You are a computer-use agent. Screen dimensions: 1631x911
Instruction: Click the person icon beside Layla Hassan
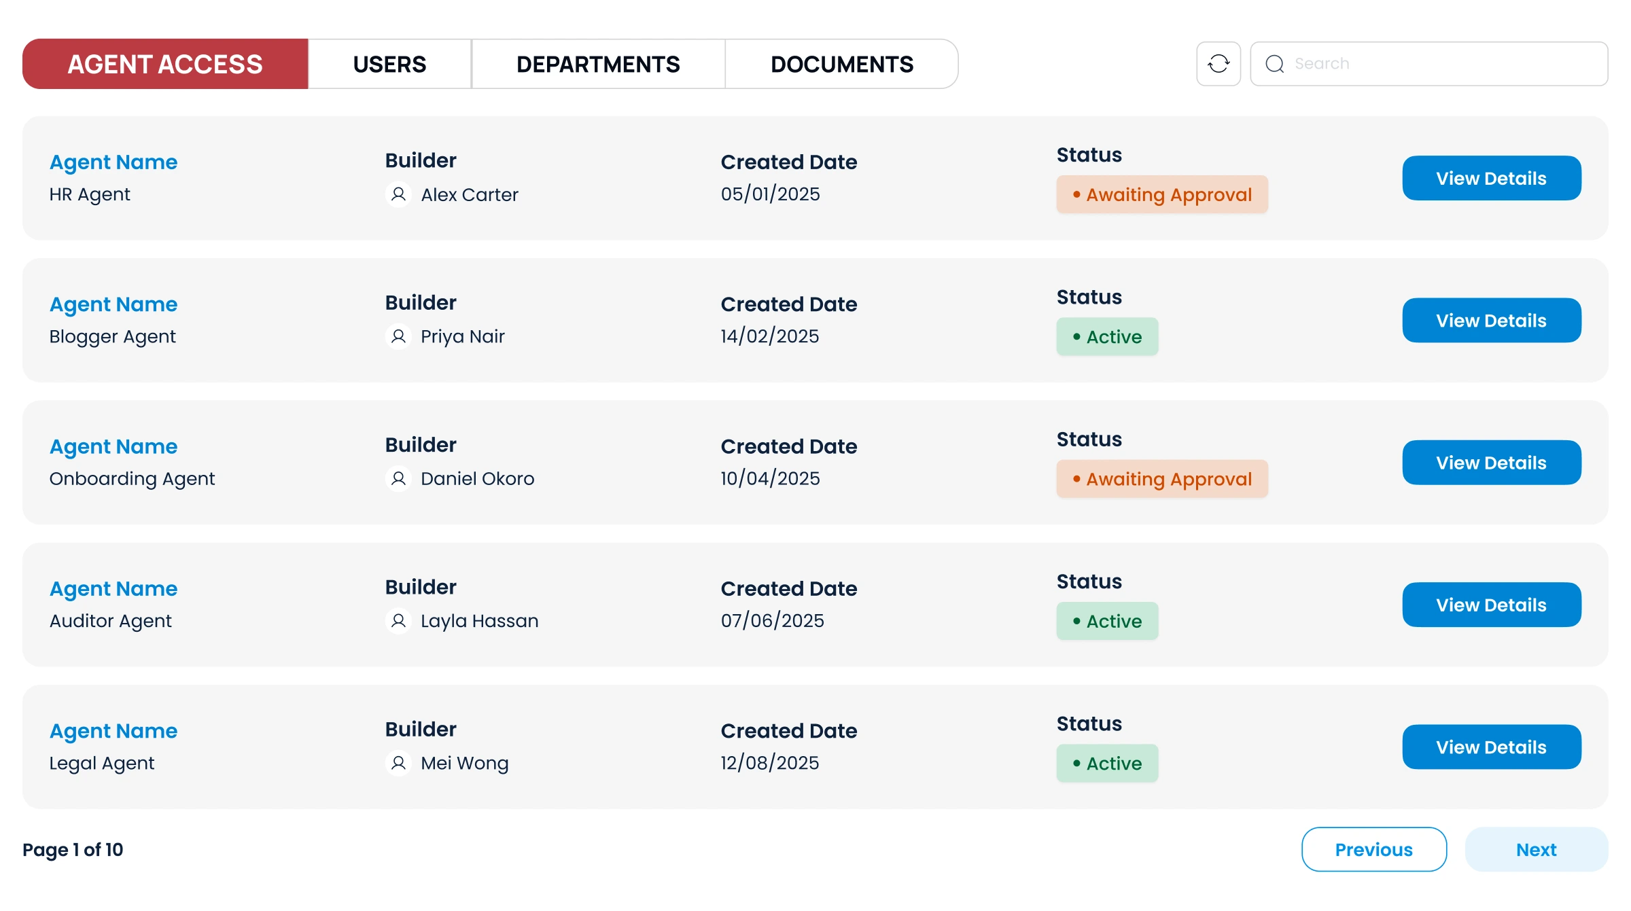(399, 620)
